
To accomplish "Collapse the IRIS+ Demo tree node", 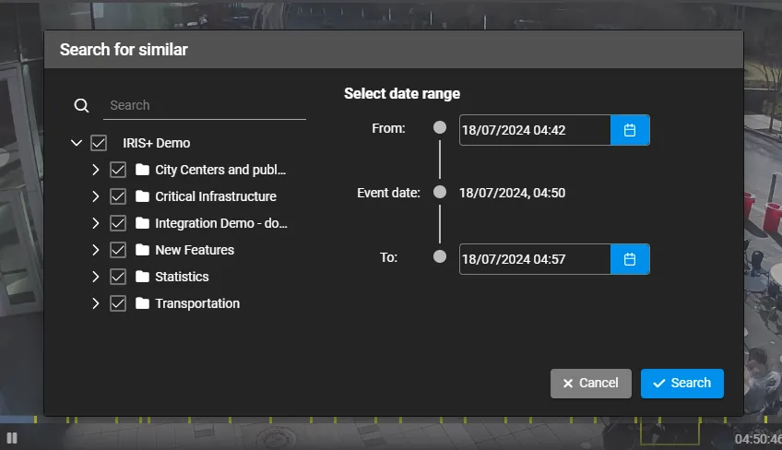I will (77, 143).
